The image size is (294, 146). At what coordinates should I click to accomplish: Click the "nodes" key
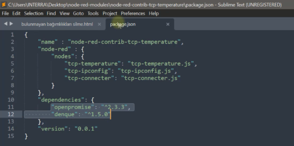[x=63, y=56]
